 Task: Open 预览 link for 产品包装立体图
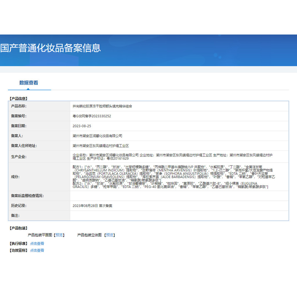110,235
